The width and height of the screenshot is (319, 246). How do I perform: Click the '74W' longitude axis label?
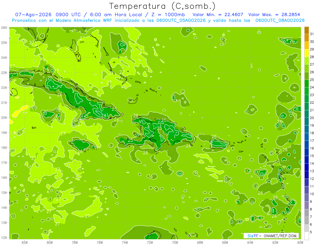click(x=125, y=242)
